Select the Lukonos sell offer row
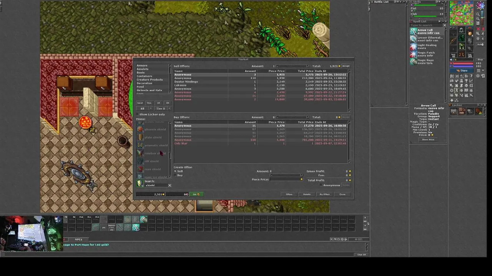 point(261,85)
